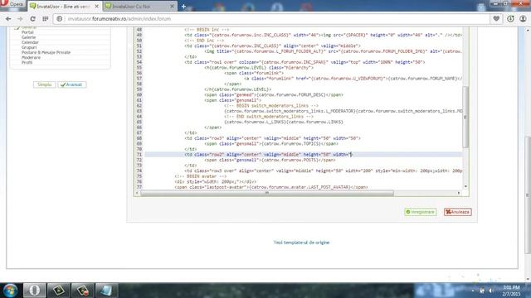
Task: Switch to the Simplu mode button
Action: [44, 84]
